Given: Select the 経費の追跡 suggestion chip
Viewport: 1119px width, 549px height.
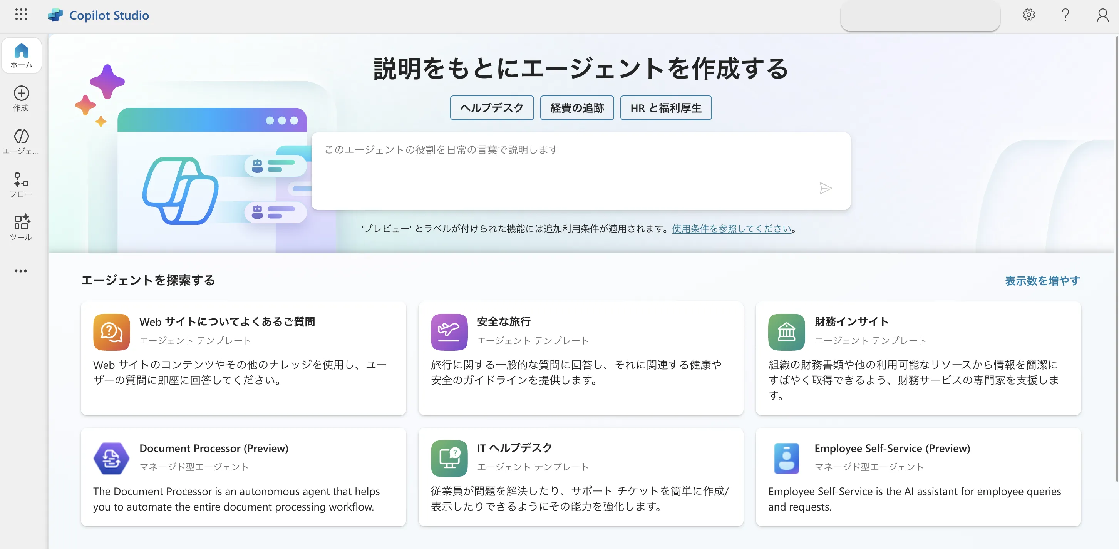Looking at the screenshot, I should [x=577, y=108].
